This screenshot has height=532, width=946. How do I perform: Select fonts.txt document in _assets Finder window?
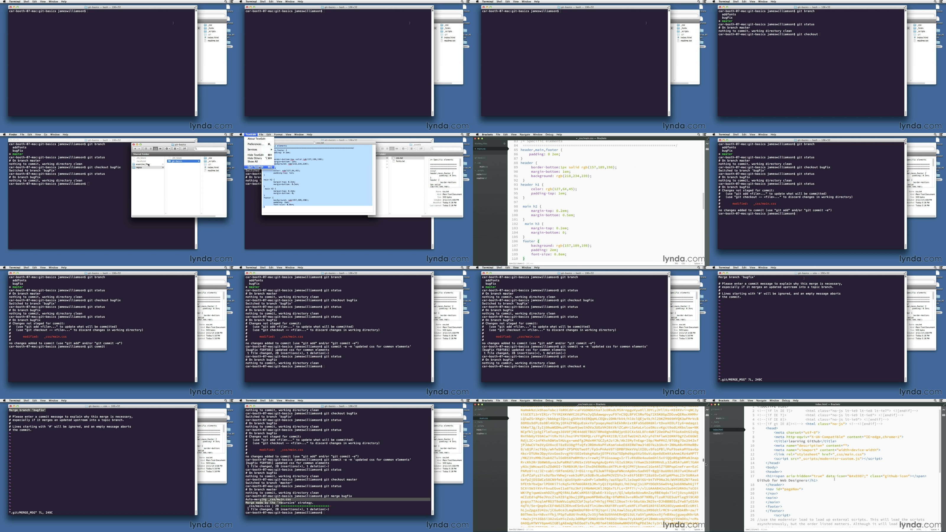pos(400,161)
